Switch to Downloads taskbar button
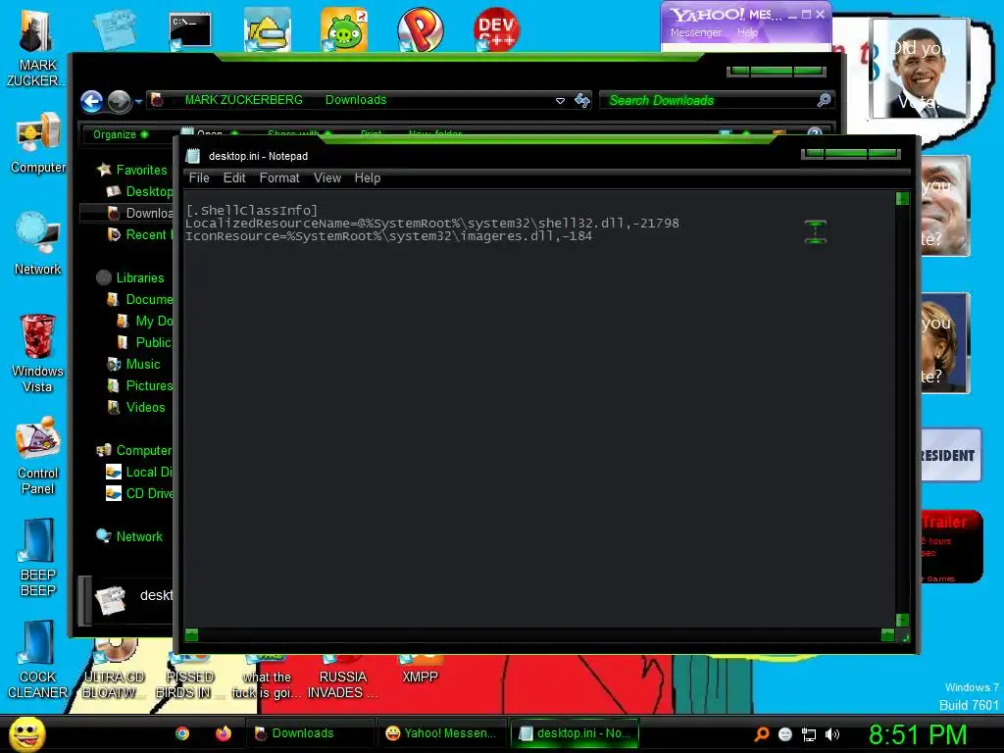 (311, 733)
